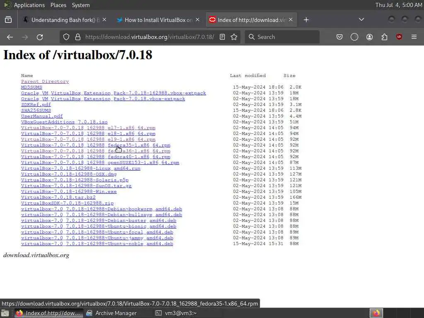Download VBoxGuestAdditions_7.0.18.iso
This screenshot has height=318, width=424.
tap(64, 122)
